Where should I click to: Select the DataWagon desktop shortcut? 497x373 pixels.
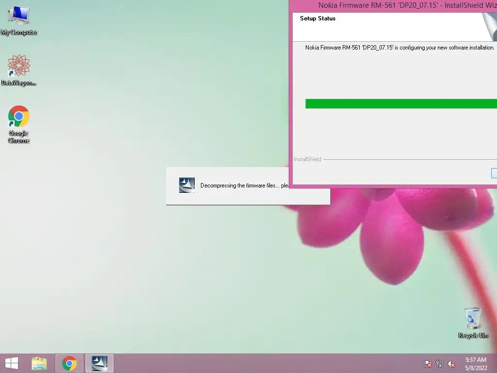pyautogui.click(x=19, y=70)
